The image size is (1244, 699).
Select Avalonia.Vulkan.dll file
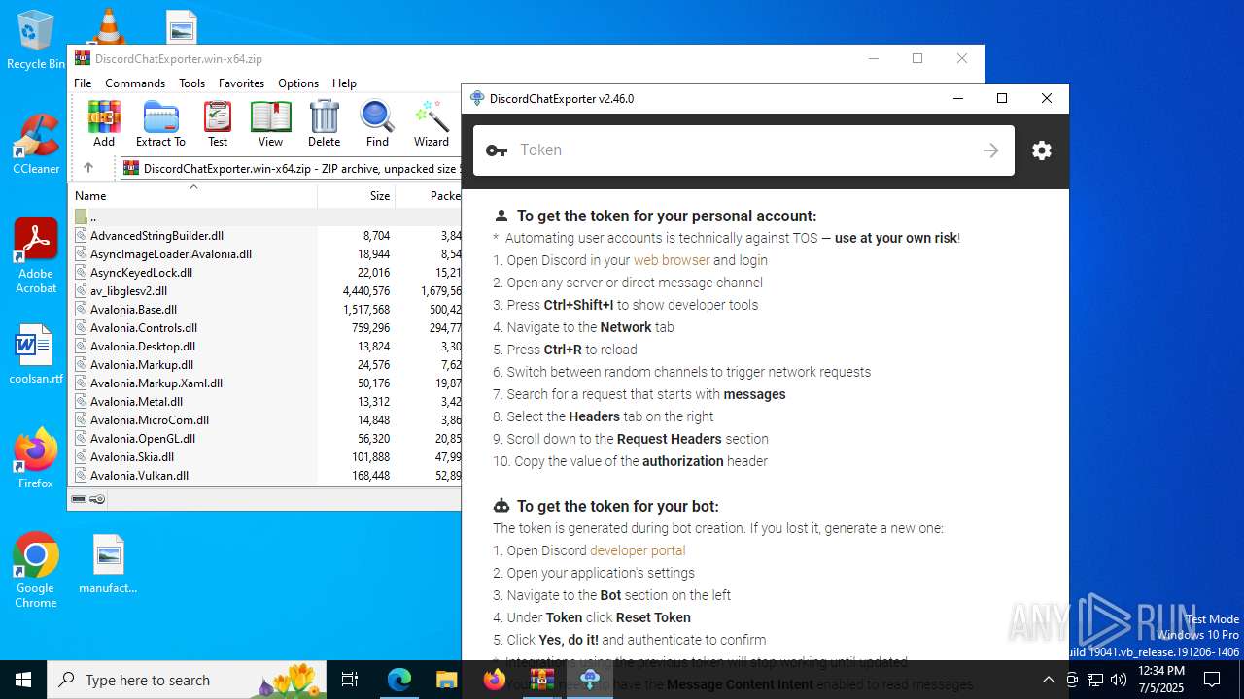coord(264,475)
